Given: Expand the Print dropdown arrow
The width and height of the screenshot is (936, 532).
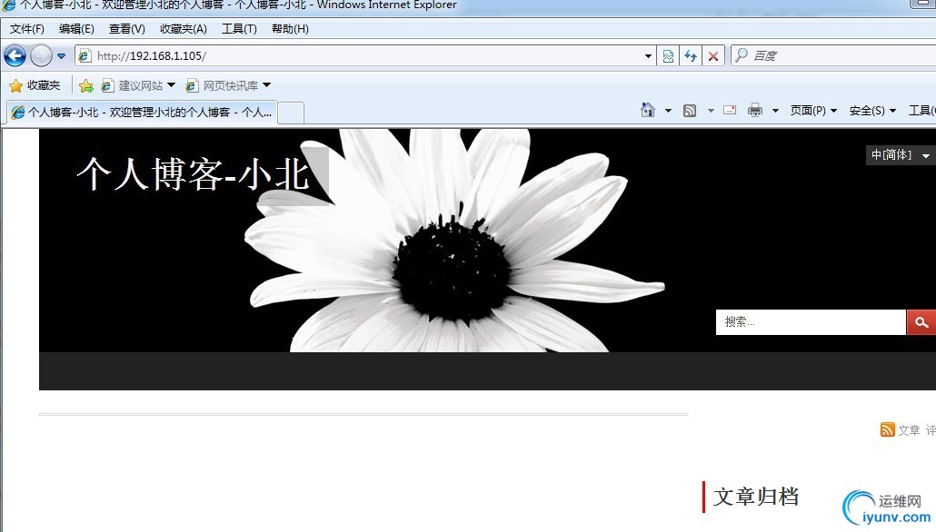Looking at the screenshot, I should click(x=775, y=111).
